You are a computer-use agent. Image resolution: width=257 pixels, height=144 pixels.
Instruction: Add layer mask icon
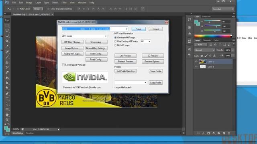[x=208, y=133]
